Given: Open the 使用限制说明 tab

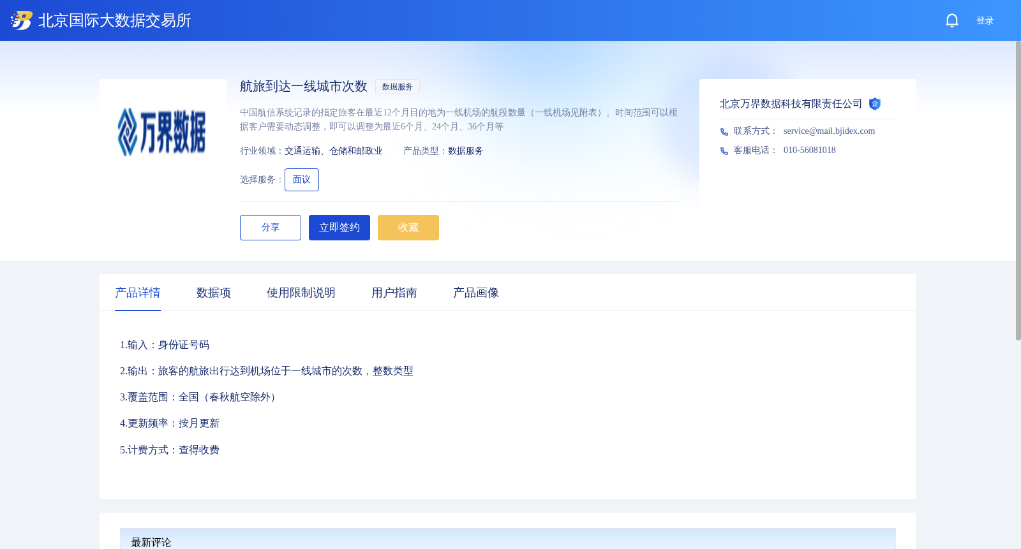Looking at the screenshot, I should (301, 293).
